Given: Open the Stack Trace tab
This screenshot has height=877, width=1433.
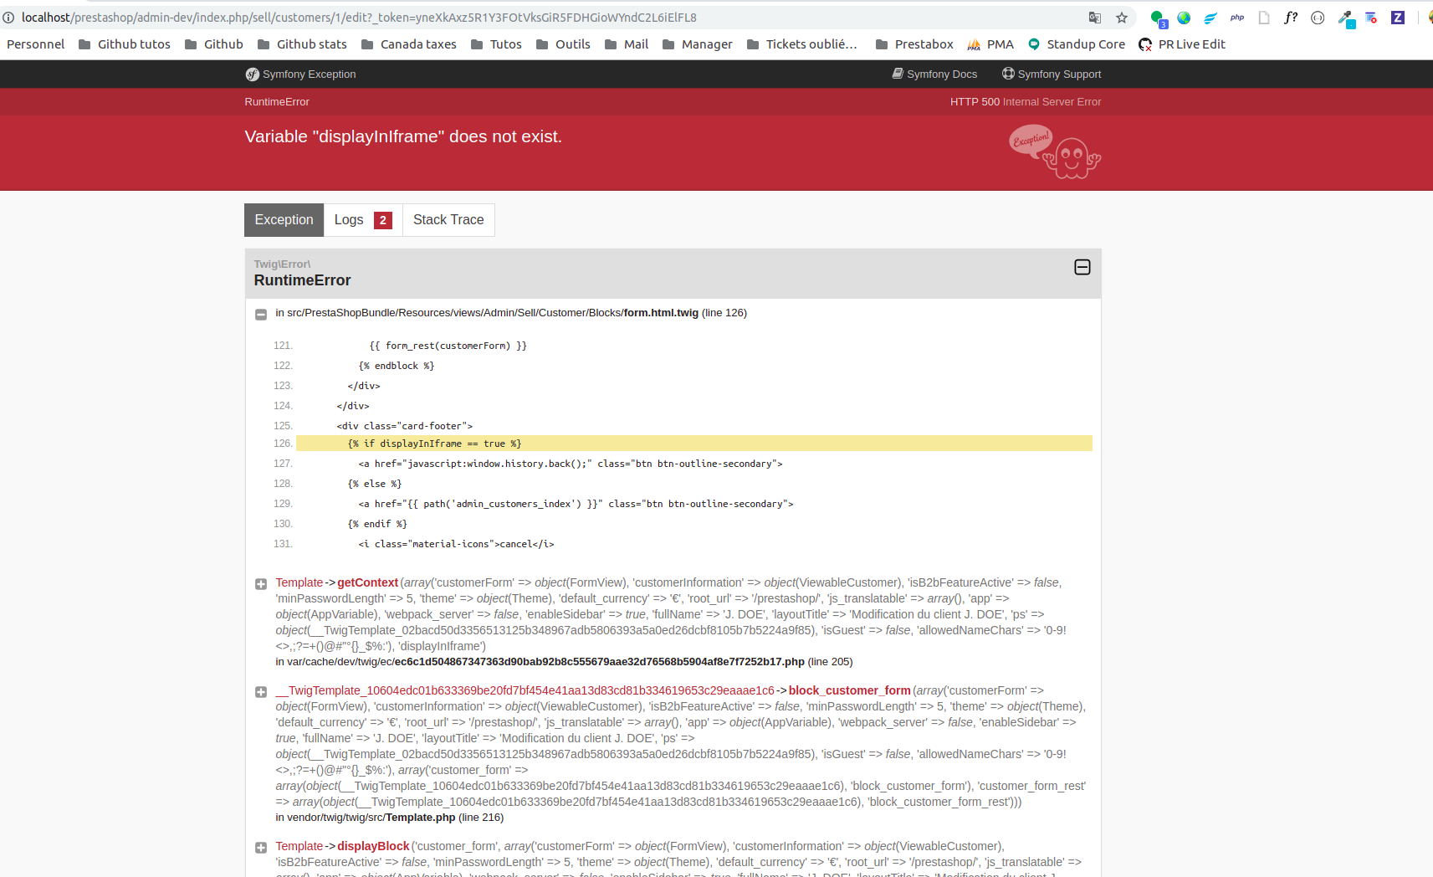Looking at the screenshot, I should pyautogui.click(x=448, y=220).
